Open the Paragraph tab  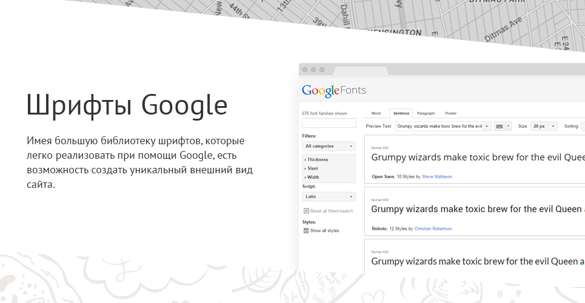click(426, 113)
